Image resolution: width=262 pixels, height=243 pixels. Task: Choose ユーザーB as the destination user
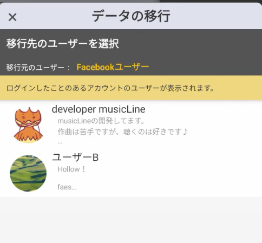75,157
